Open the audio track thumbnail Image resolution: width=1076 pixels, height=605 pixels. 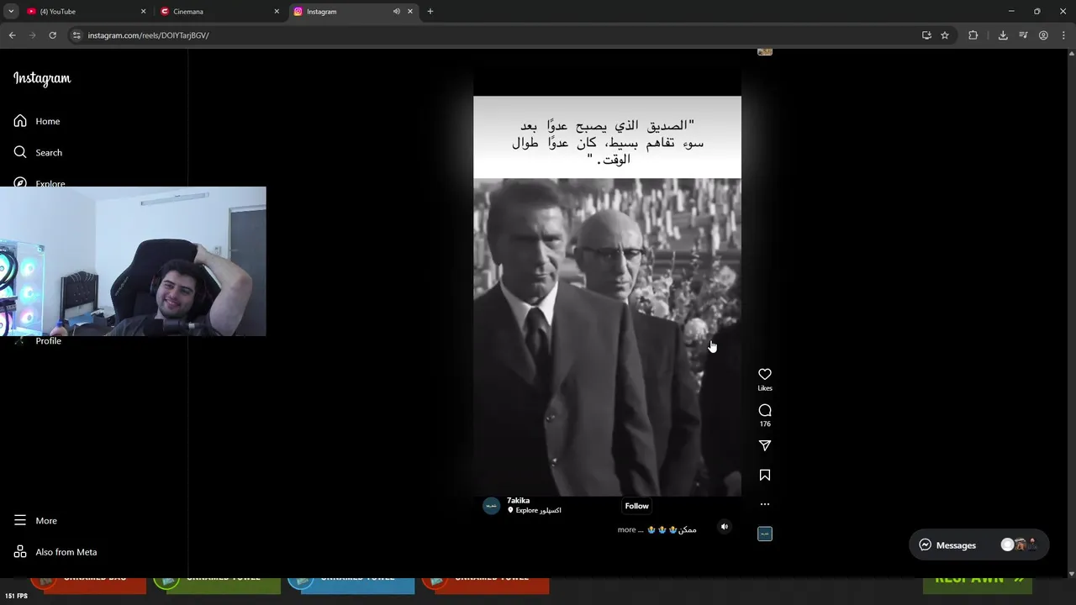[765, 534]
